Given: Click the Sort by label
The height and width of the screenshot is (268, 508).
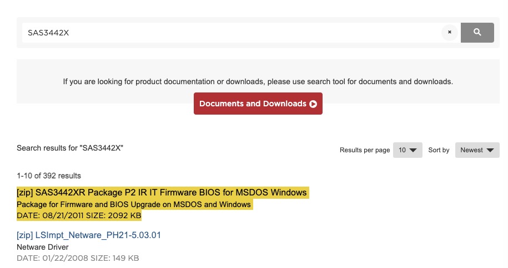Looking at the screenshot, I should (x=439, y=150).
